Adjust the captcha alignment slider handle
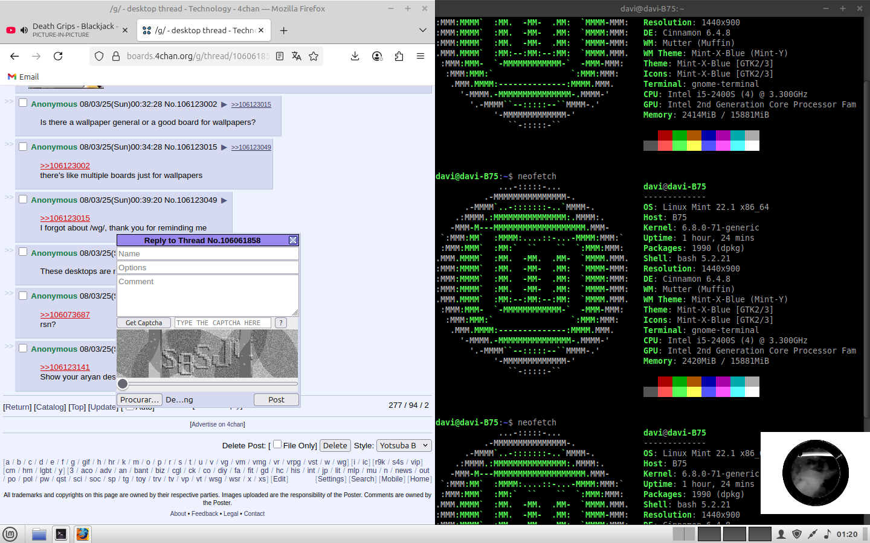This screenshot has width=870, height=543. pyautogui.click(x=123, y=384)
